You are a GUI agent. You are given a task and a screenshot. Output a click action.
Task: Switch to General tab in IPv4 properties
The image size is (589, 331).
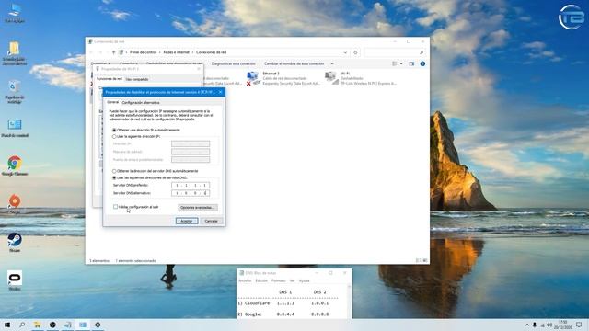(x=112, y=102)
